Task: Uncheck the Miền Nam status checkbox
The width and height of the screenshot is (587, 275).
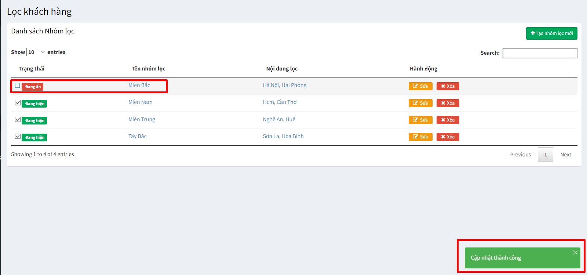Action: click(x=18, y=102)
